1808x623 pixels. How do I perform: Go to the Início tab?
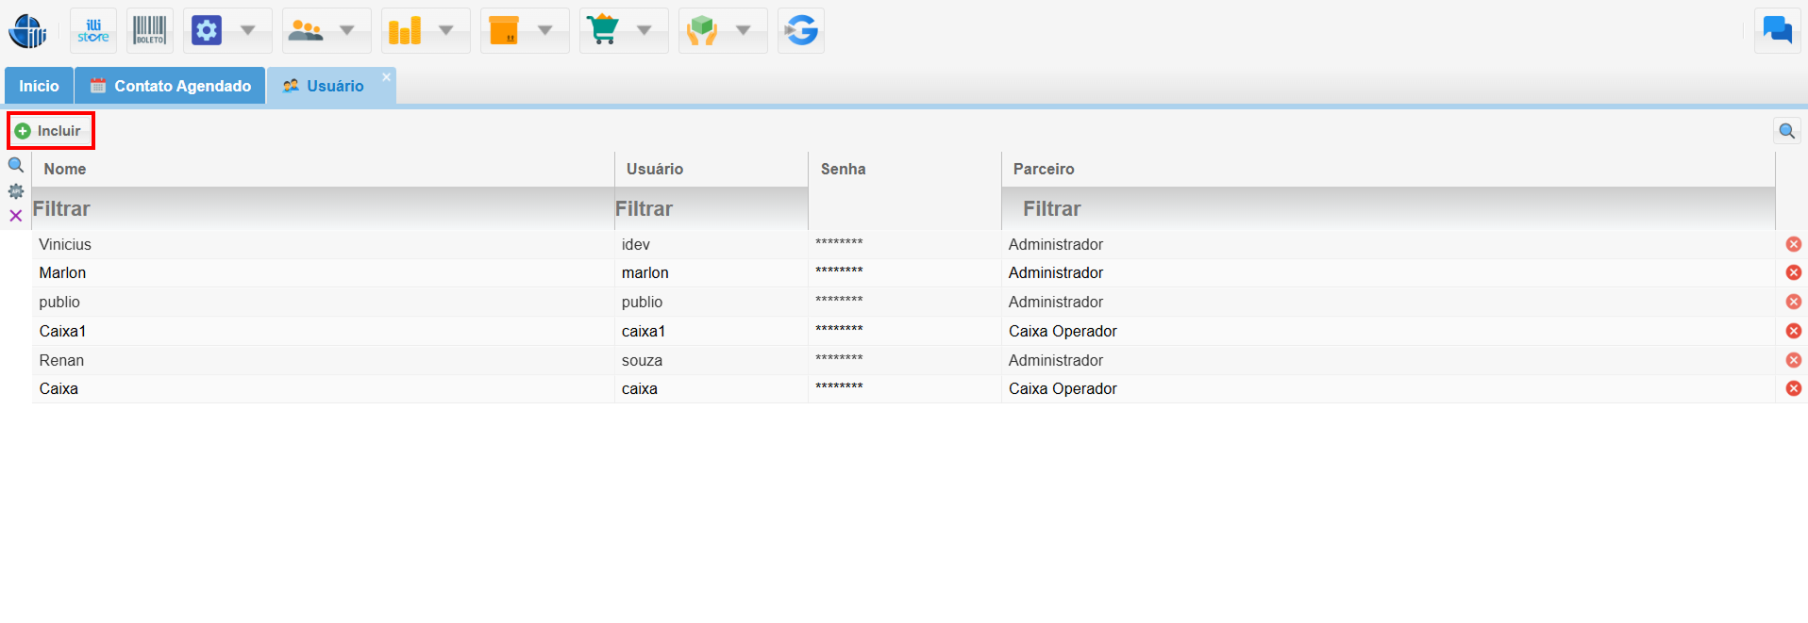(39, 86)
